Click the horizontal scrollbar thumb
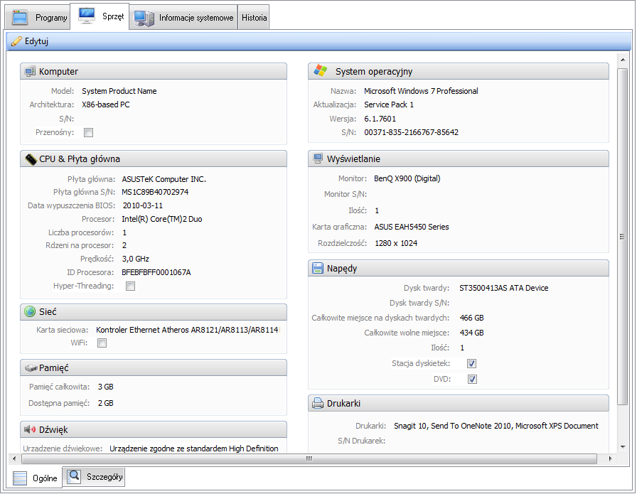The height and width of the screenshot is (494, 637). point(309,458)
